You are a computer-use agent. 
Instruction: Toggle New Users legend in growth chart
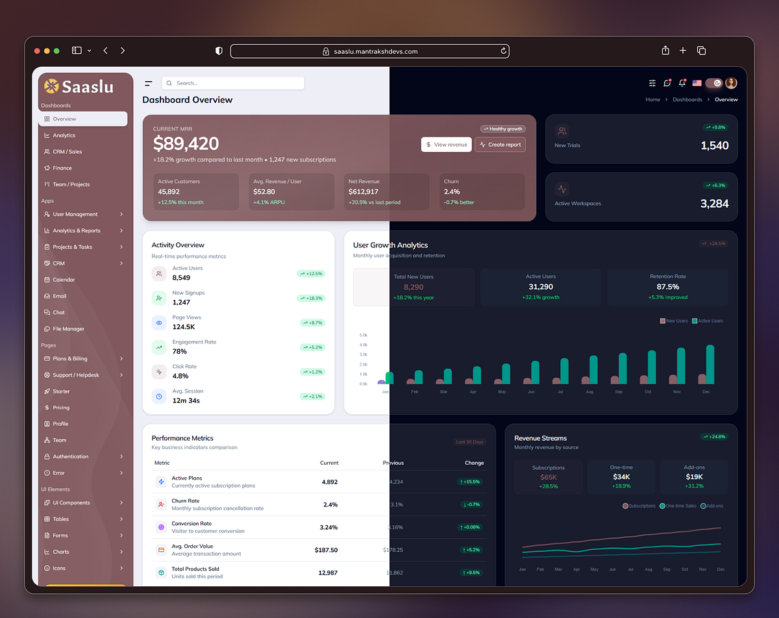pos(674,321)
